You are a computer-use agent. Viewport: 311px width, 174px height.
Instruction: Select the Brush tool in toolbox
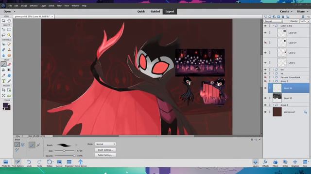(3, 64)
